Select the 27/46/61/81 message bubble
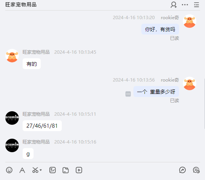This screenshot has height=180, width=205. [x=42, y=126]
